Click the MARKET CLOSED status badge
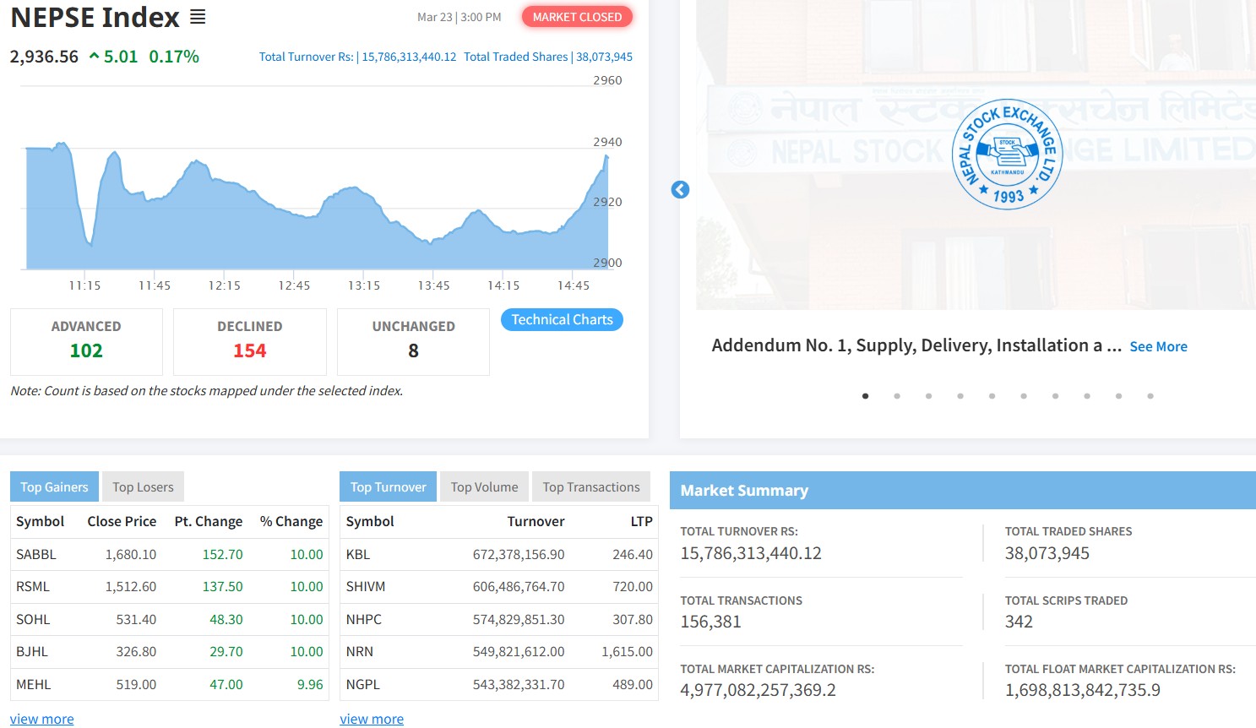Image resolution: width=1256 pixels, height=728 pixels. pyautogui.click(x=577, y=17)
